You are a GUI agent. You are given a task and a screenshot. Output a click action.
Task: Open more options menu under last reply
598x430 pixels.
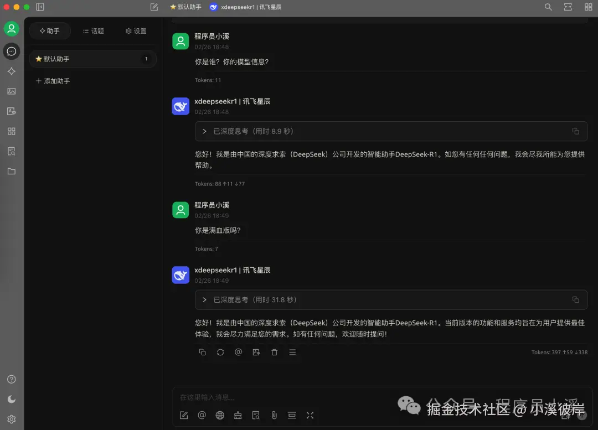tap(292, 352)
